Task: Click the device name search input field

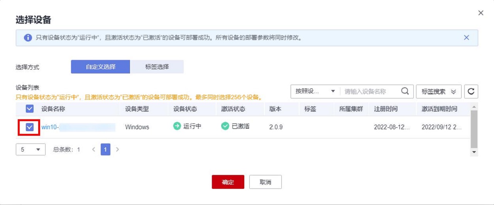Action: (370, 92)
